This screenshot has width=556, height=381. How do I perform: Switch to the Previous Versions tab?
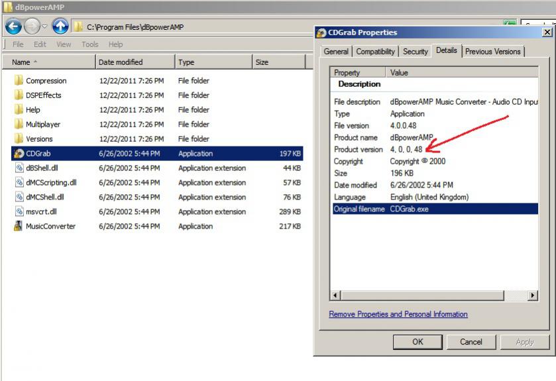click(493, 52)
